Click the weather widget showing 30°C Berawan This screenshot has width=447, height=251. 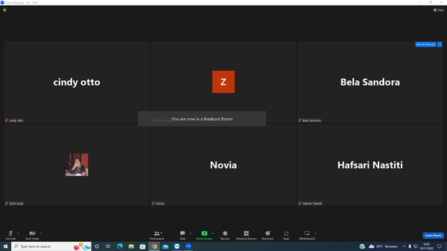pyautogui.click(x=383, y=246)
